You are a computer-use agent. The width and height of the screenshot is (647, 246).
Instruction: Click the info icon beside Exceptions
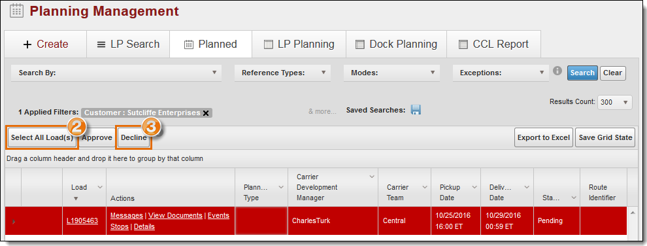coord(557,71)
